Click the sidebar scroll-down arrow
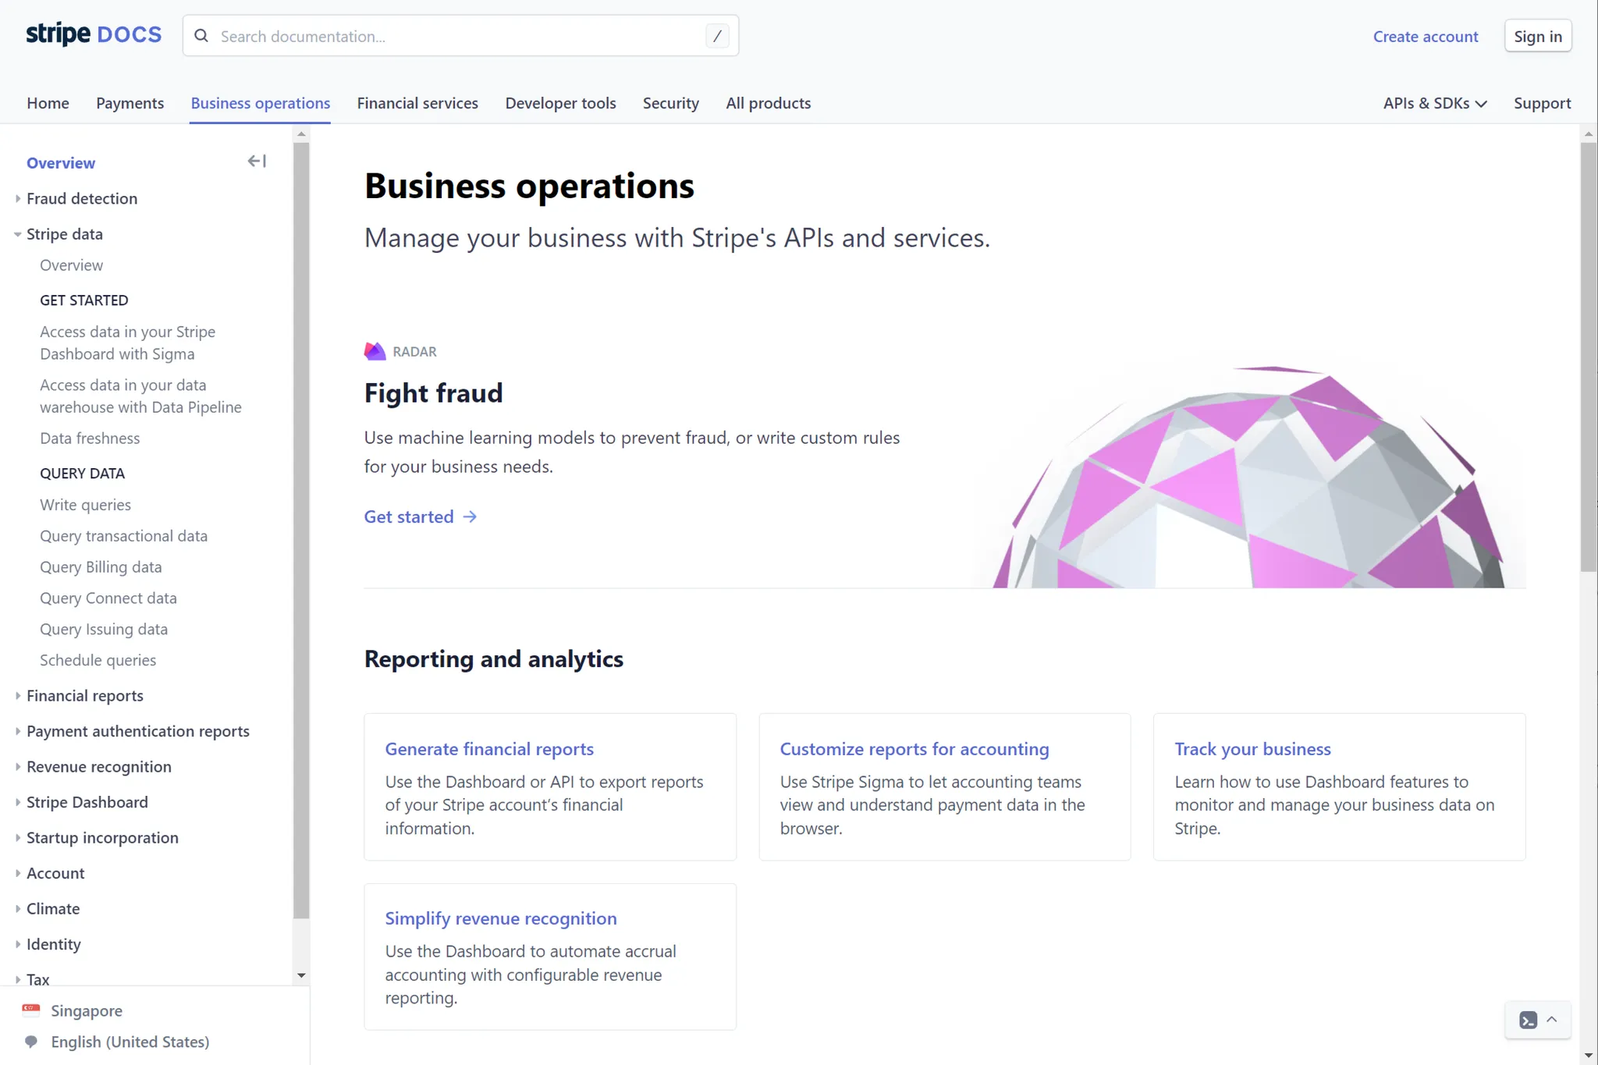This screenshot has width=1598, height=1065. tap(301, 975)
